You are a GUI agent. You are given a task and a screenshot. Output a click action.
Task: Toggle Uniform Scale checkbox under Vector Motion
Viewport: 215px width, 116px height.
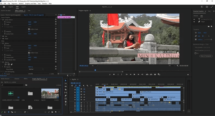pos(29,29)
